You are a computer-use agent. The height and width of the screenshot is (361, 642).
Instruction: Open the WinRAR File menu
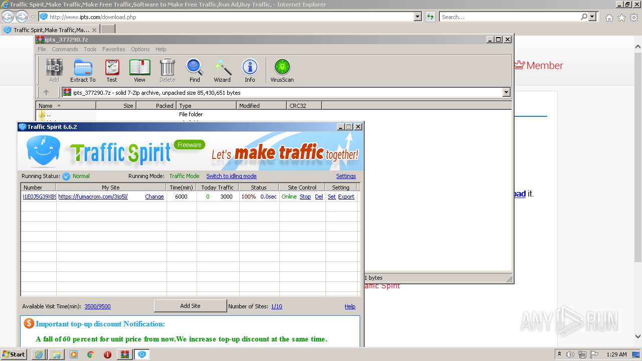[x=42, y=49]
